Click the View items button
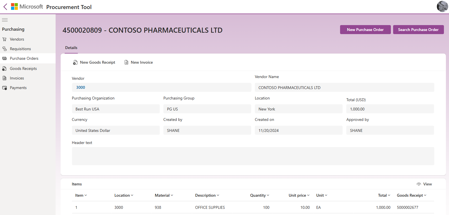The width and height of the screenshot is (449, 215). pyautogui.click(x=424, y=184)
